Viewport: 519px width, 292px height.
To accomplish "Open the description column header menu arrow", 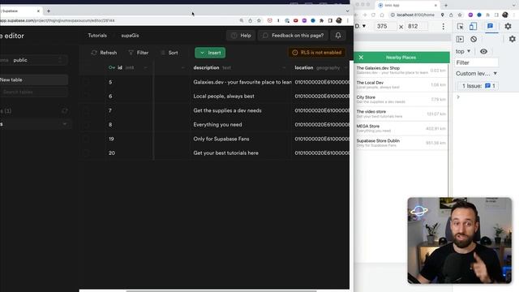I will (284, 67).
